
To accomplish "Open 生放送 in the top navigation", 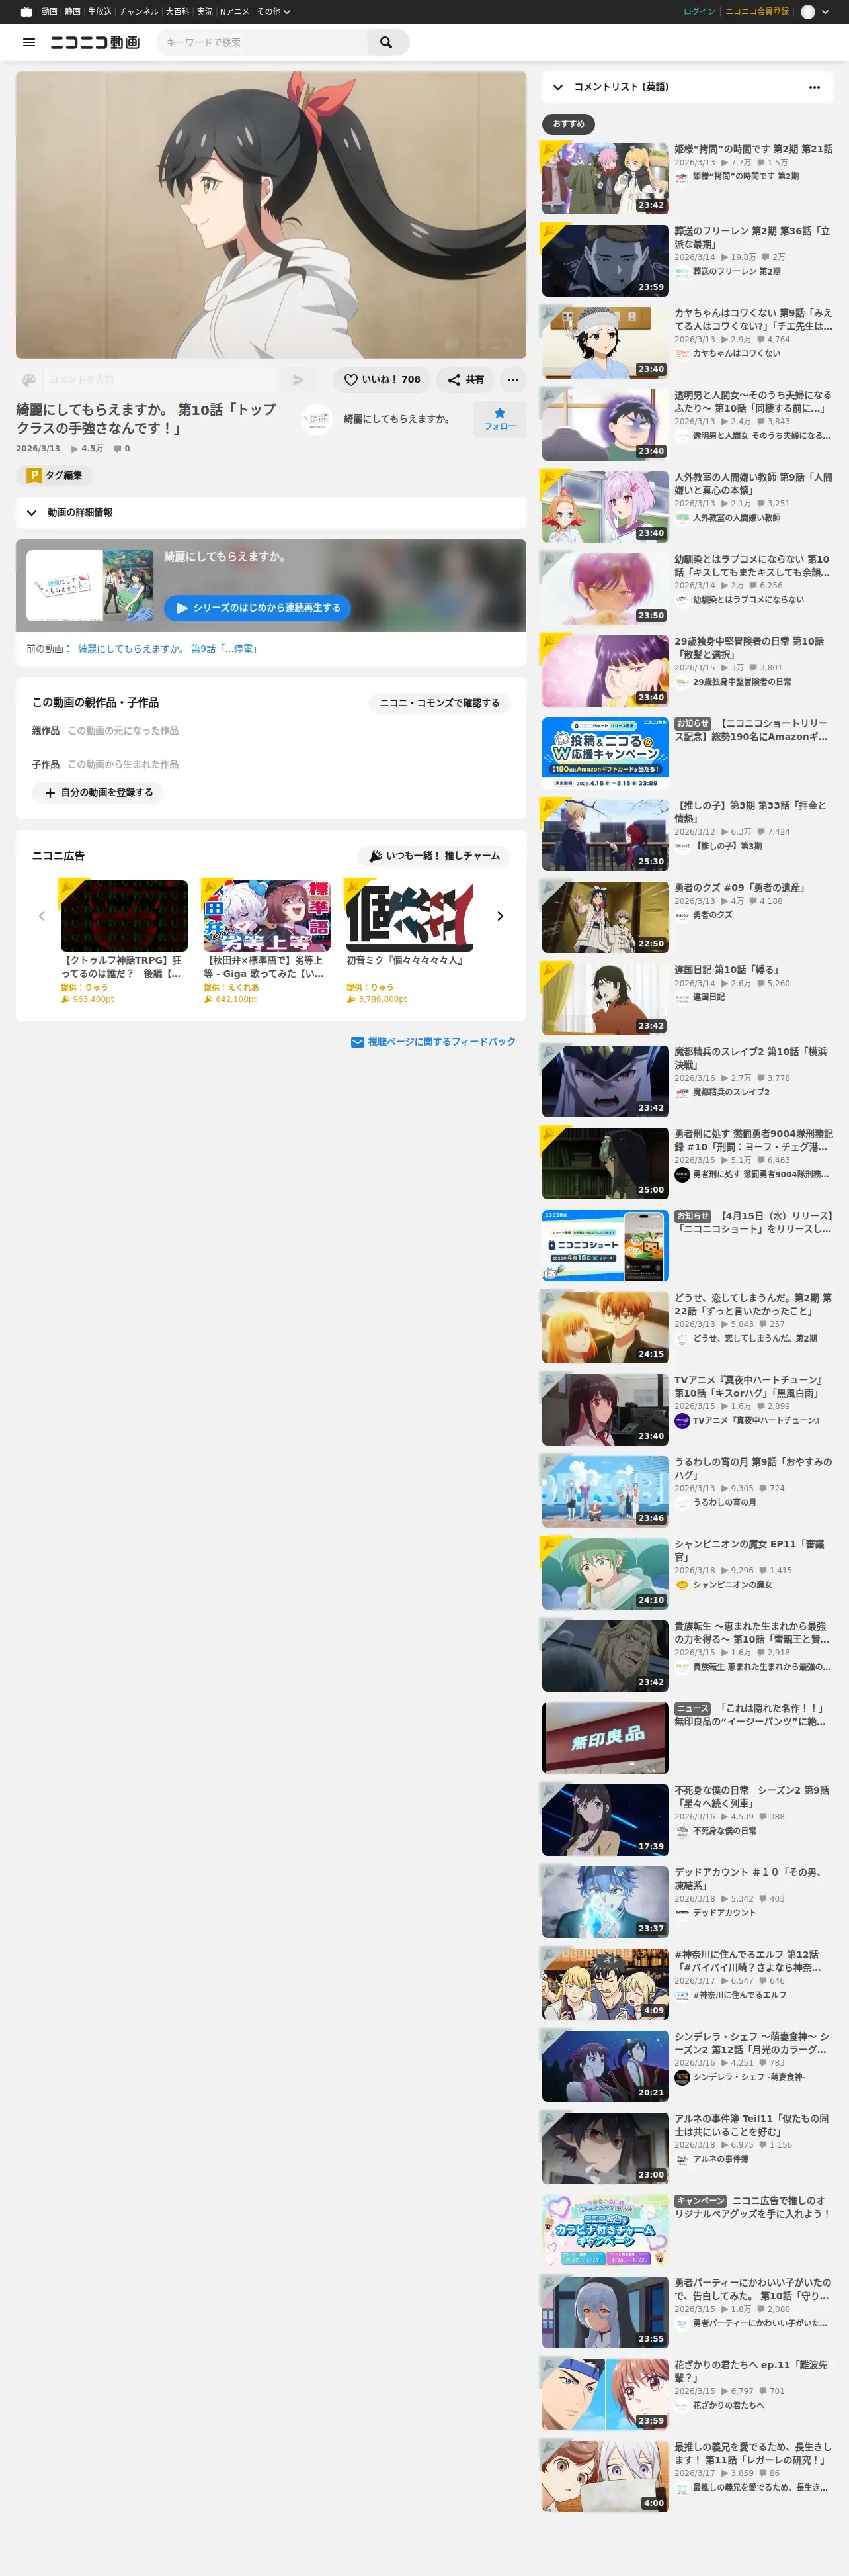I will coord(100,12).
